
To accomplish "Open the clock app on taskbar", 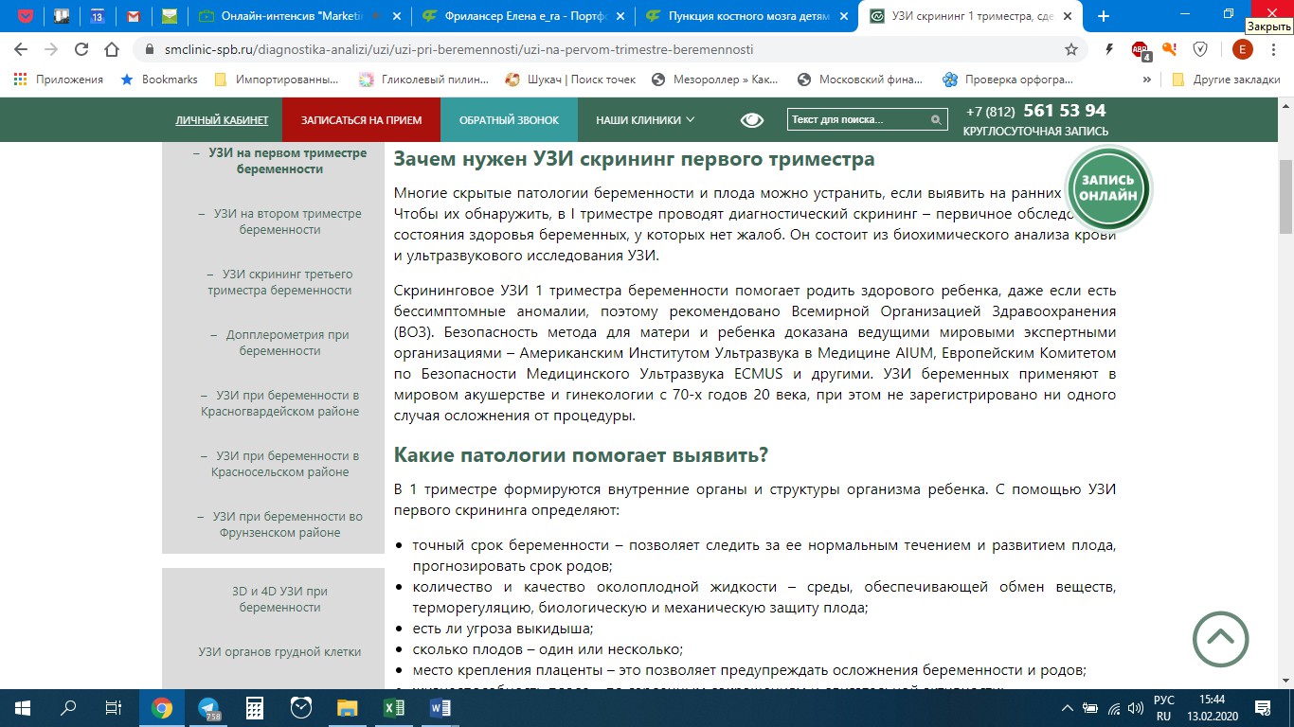I will click(301, 708).
